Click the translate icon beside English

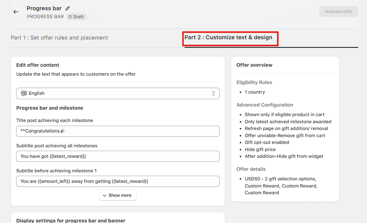[x=24, y=93]
